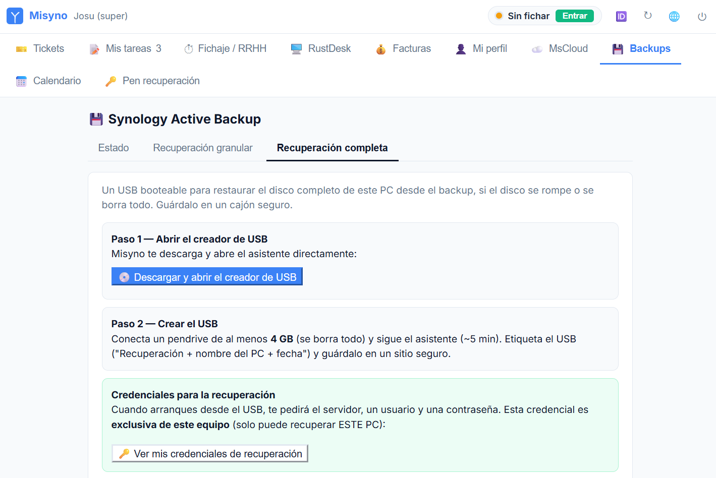Click the Synology Active Backup heading

[x=185, y=119]
